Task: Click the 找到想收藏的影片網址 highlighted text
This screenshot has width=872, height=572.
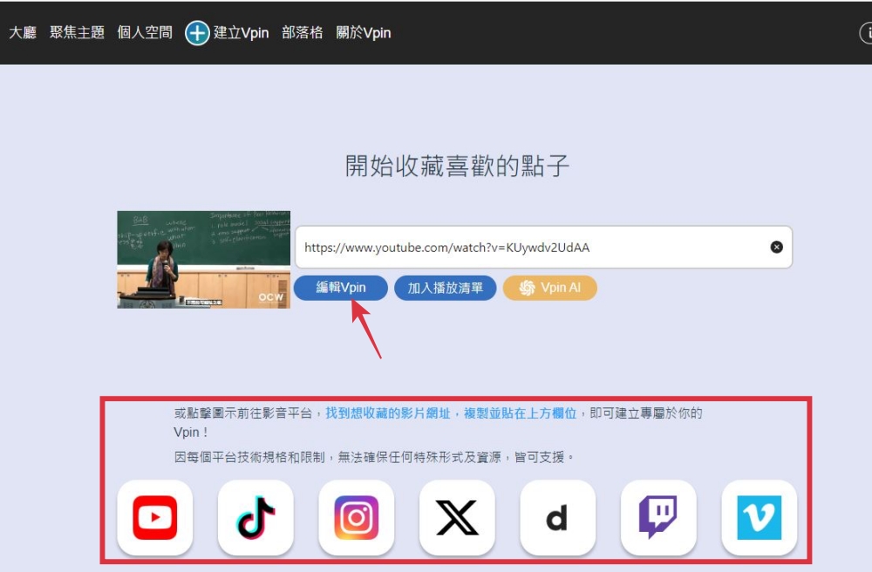Action: pos(388,413)
